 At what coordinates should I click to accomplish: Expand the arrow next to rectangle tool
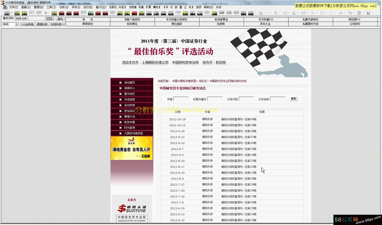pyautogui.click(x=326, y=13)
